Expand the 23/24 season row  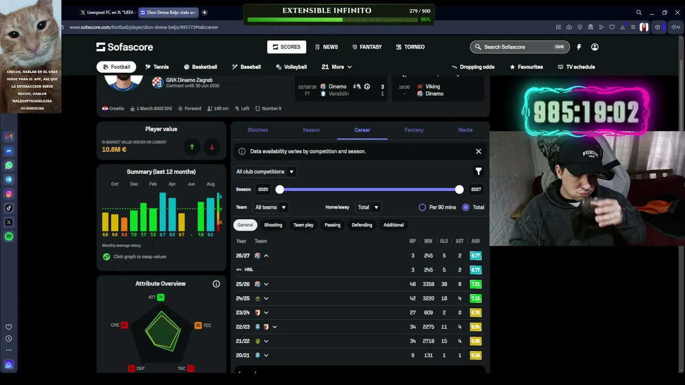[266, 313]
